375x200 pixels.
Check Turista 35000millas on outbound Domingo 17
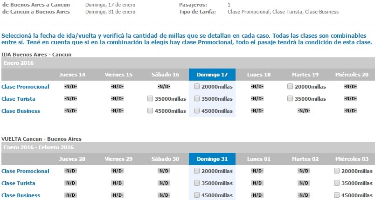coord(196,98)
